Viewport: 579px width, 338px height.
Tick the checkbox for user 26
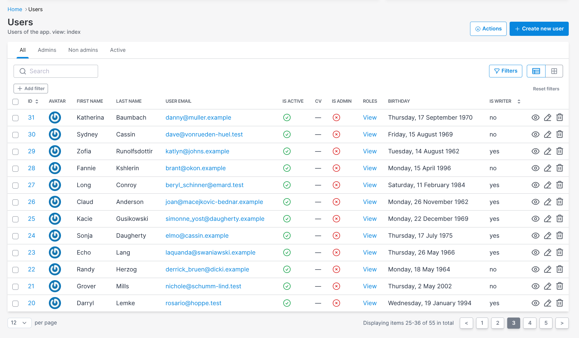[15, 202]
